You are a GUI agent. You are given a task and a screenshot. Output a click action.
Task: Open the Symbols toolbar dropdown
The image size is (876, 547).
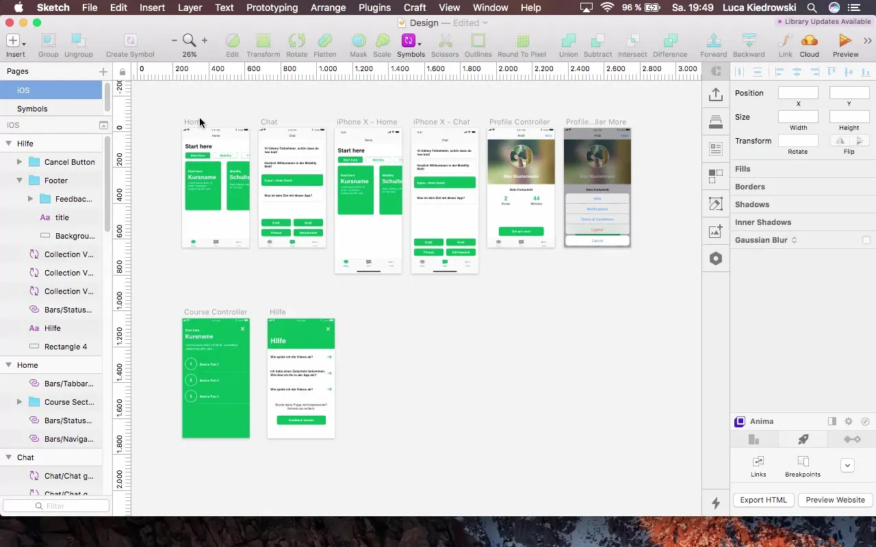coord(420,44)
